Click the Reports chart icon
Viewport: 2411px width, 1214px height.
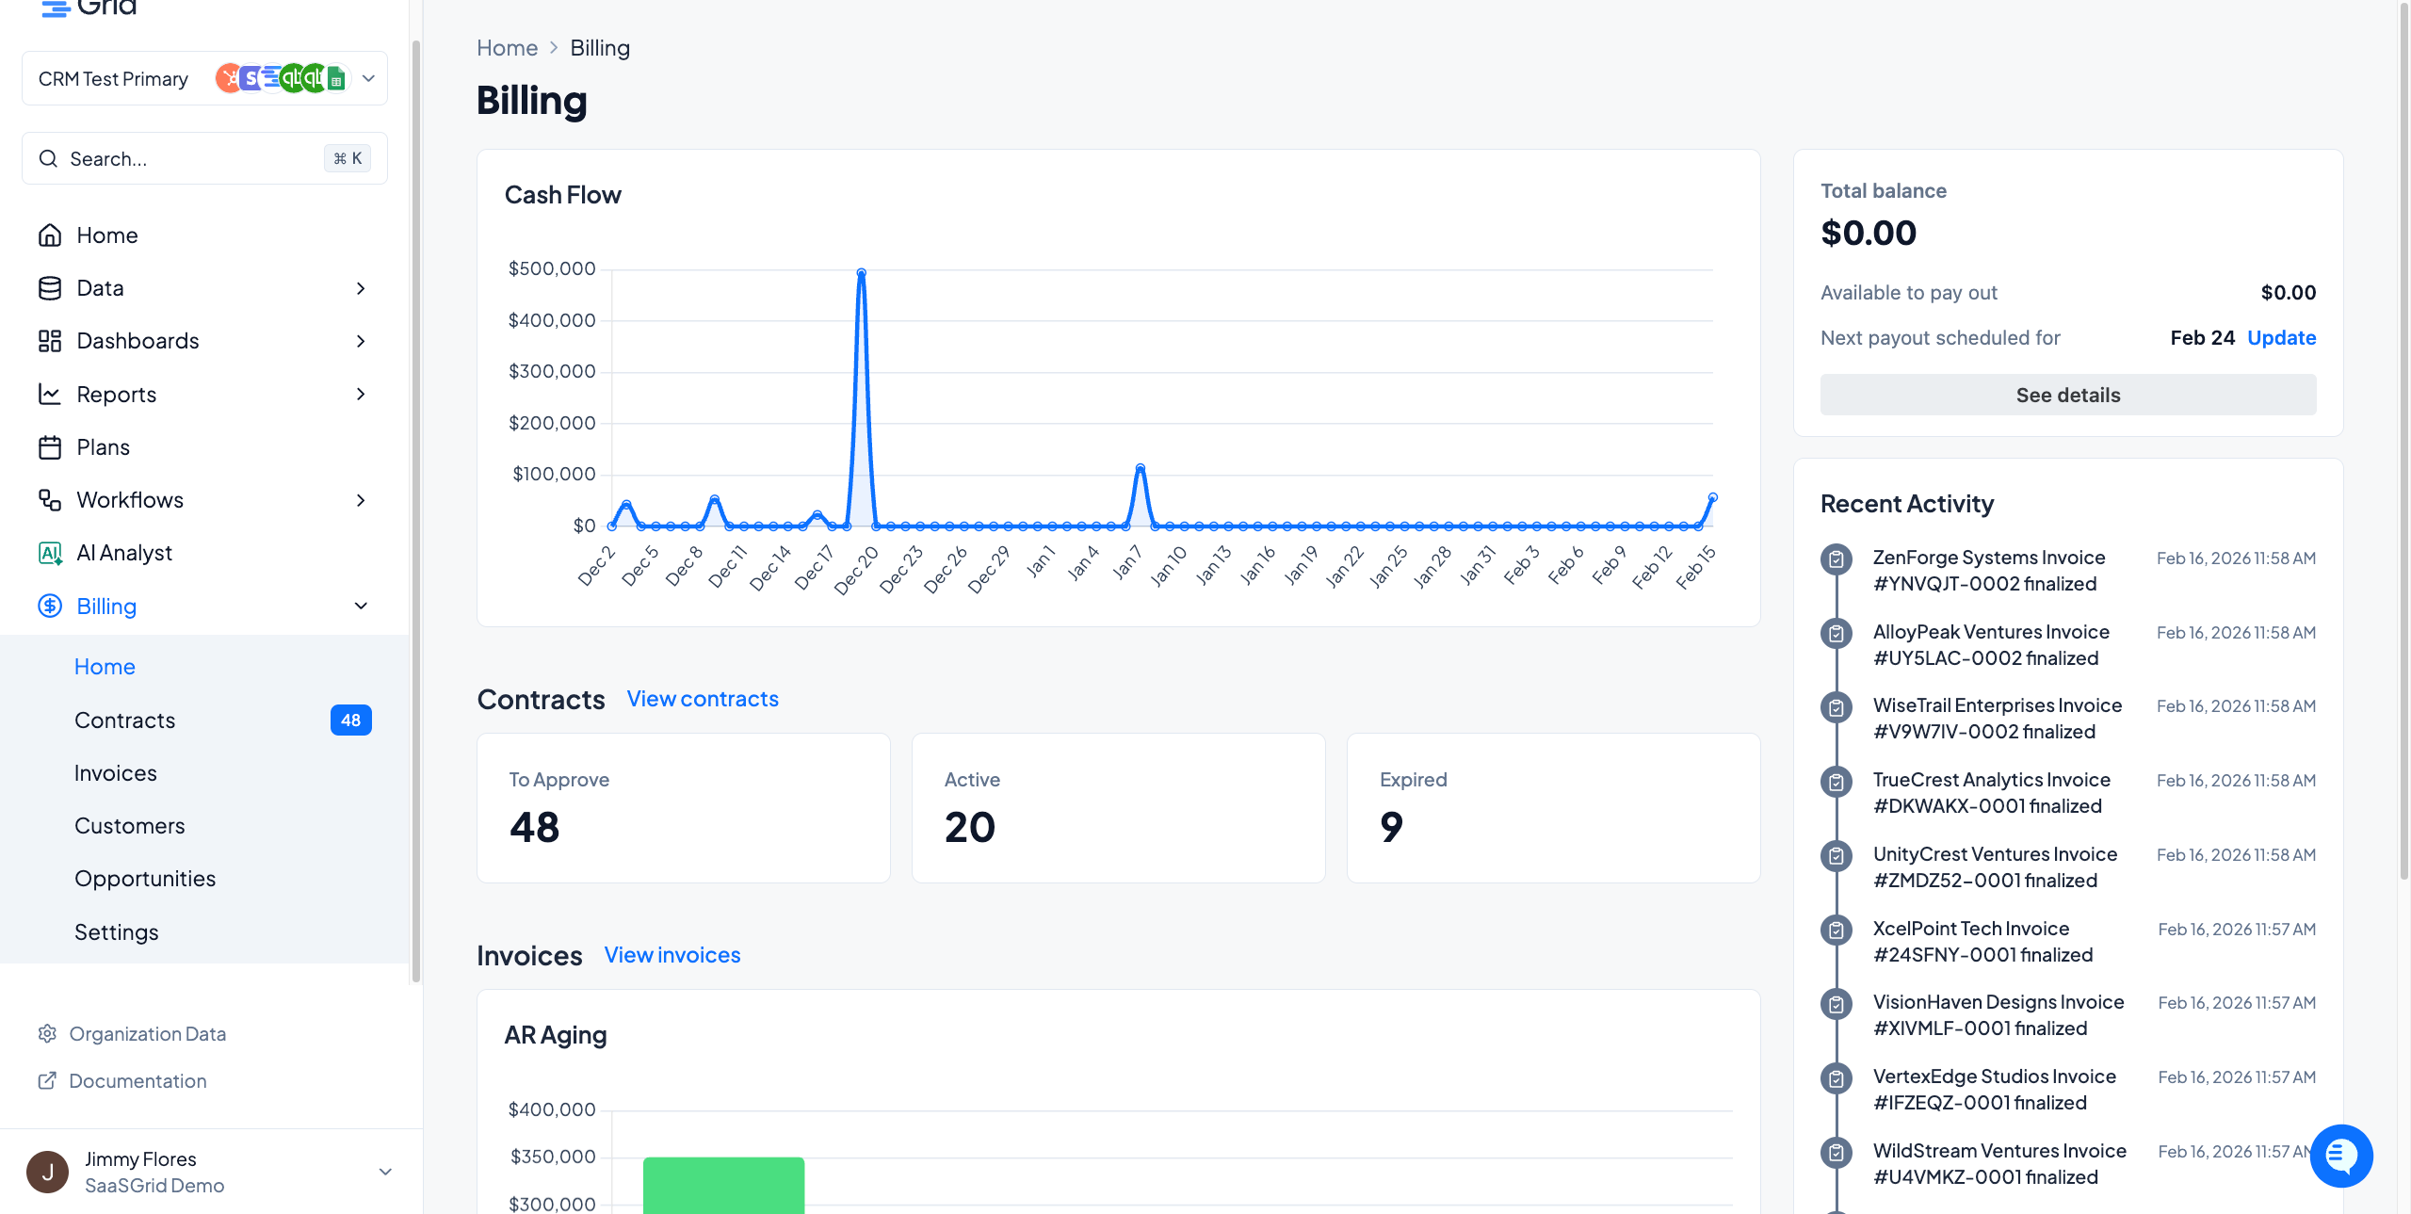[x=50, y=395]
